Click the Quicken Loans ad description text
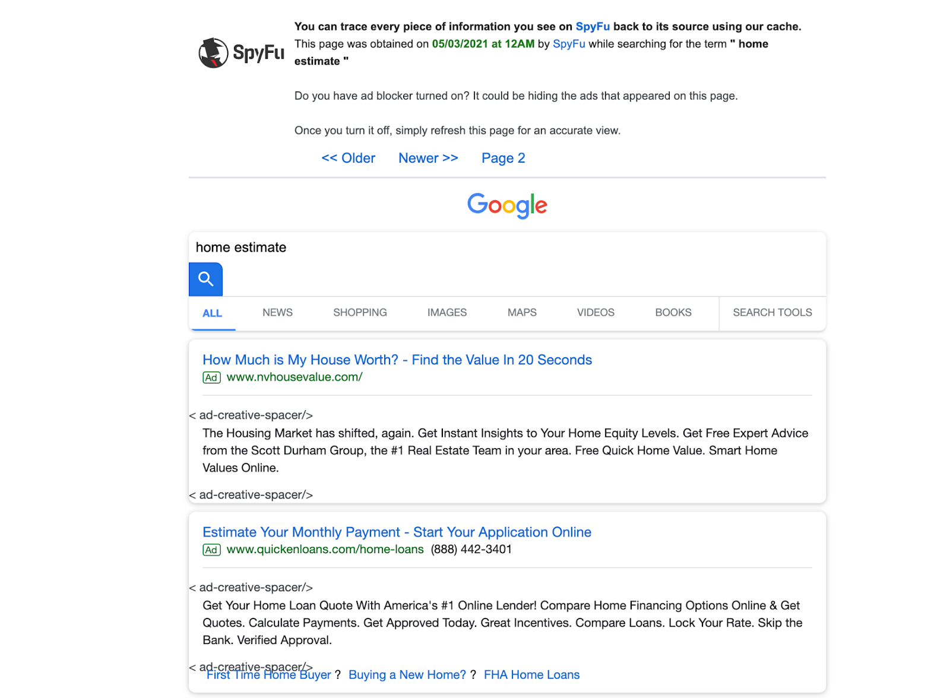This screenshot has width=950, height=698. (502, 623)
